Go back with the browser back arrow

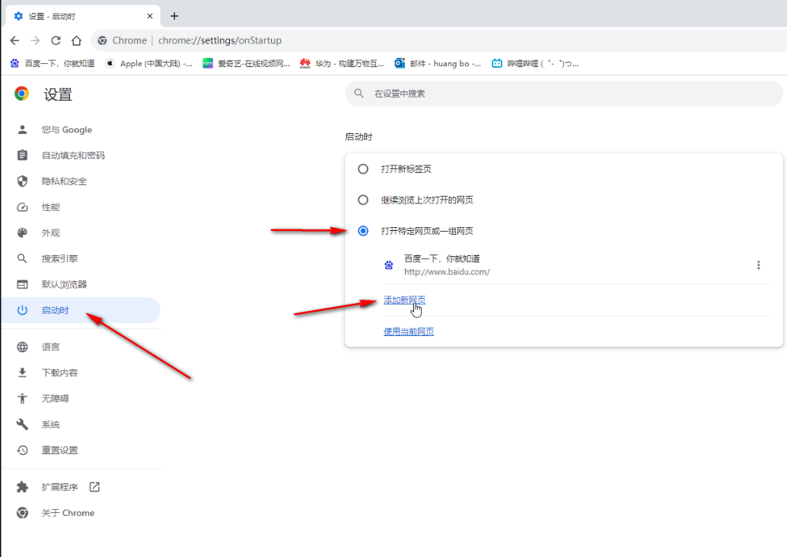(x=14, y=40)
